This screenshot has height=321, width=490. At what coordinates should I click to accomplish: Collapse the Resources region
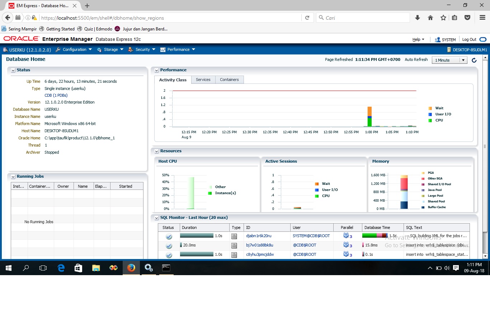click(156, 151)
